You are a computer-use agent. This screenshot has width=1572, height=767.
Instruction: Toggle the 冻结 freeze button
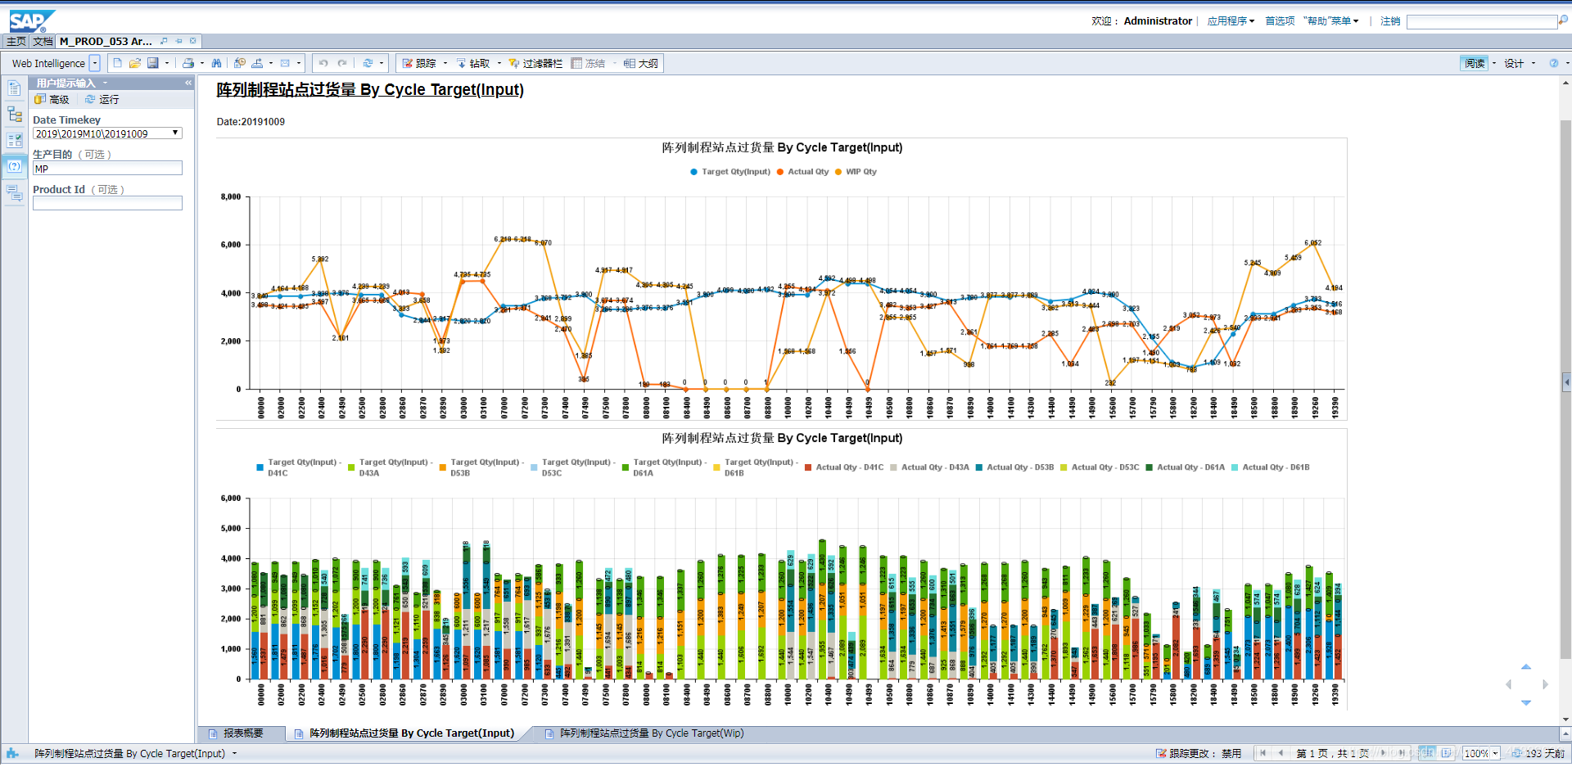[589, 63]
